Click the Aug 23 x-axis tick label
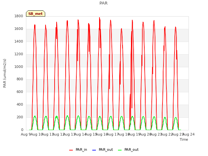Viewport: 208px width, 156px height. point(178,134)
